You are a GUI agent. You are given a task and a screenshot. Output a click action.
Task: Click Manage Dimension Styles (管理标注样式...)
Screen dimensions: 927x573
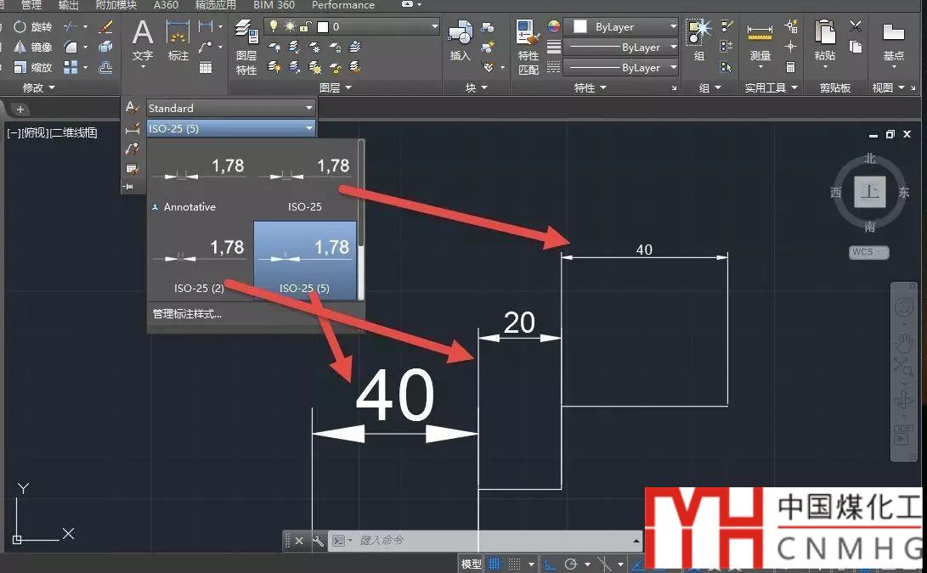[187, 314]
